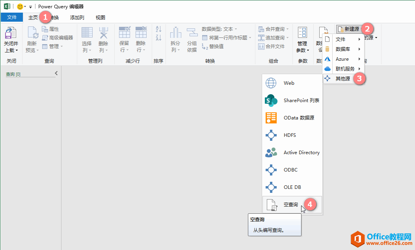This screenshot has height=250, width=415.
Task: Click the 查询 [0] pane header
Action: pyautogui.click(x=13, y=74)
